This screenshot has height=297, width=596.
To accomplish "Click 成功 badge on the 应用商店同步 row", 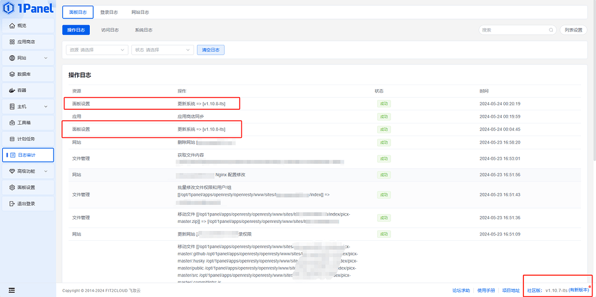I will (x=384, y=117).
